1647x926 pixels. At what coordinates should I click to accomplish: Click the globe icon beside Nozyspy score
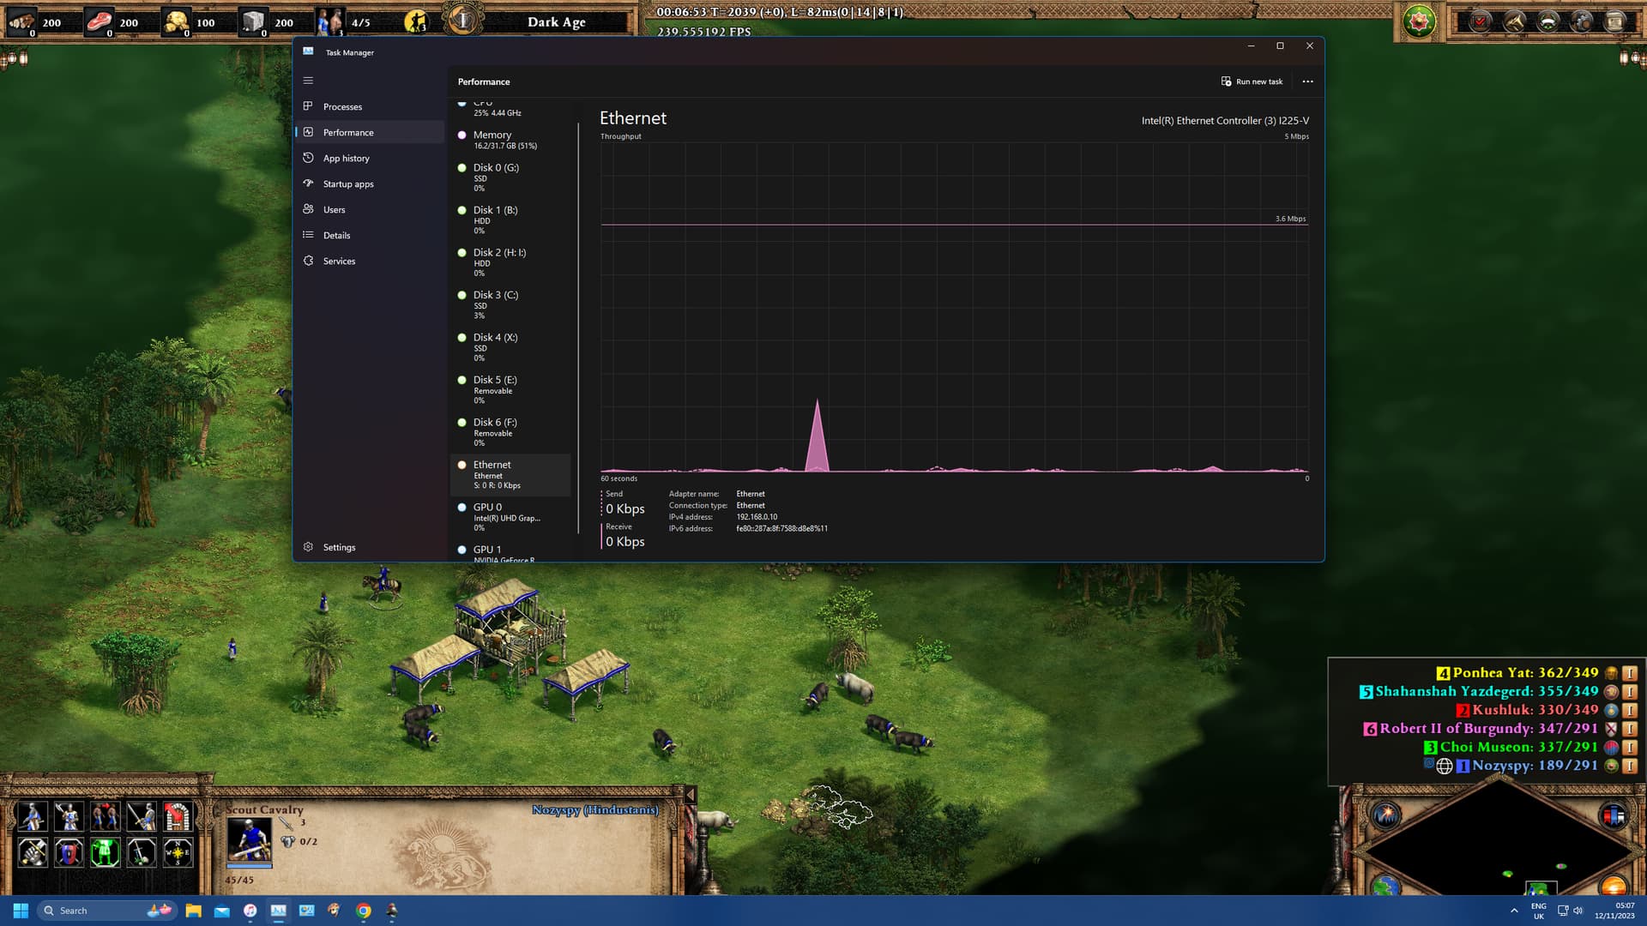pyautogui.click(x=1445, y=766)
